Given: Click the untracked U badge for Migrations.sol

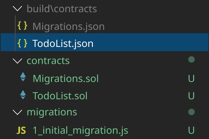Looking at the screenshot, I should (191, 78).
